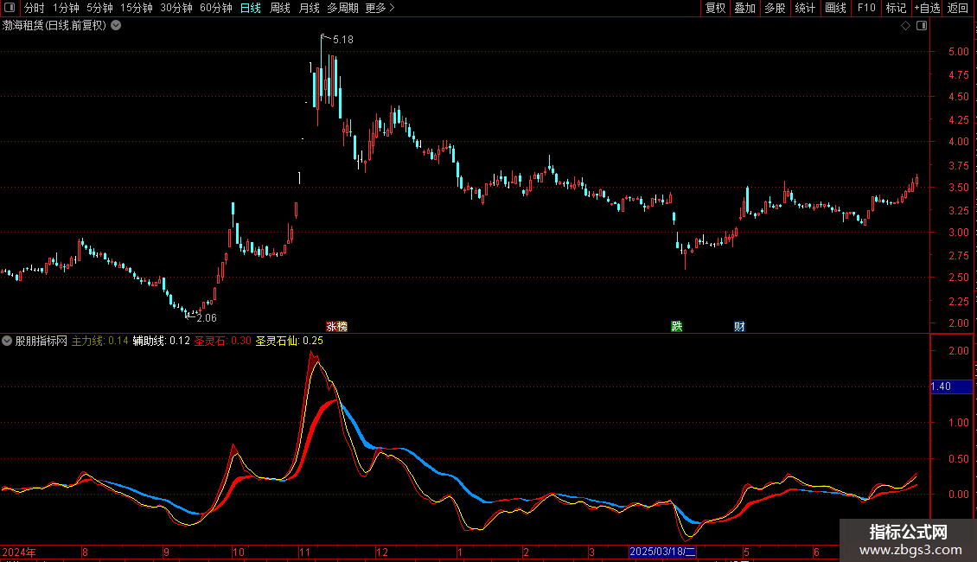
Task: Switch to 周线 weekly chart
Action: pyautogui.click(x=280, y=8)
